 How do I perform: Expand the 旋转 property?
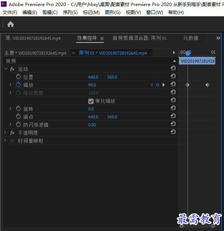pyautogui.click(x=10, y=108)
